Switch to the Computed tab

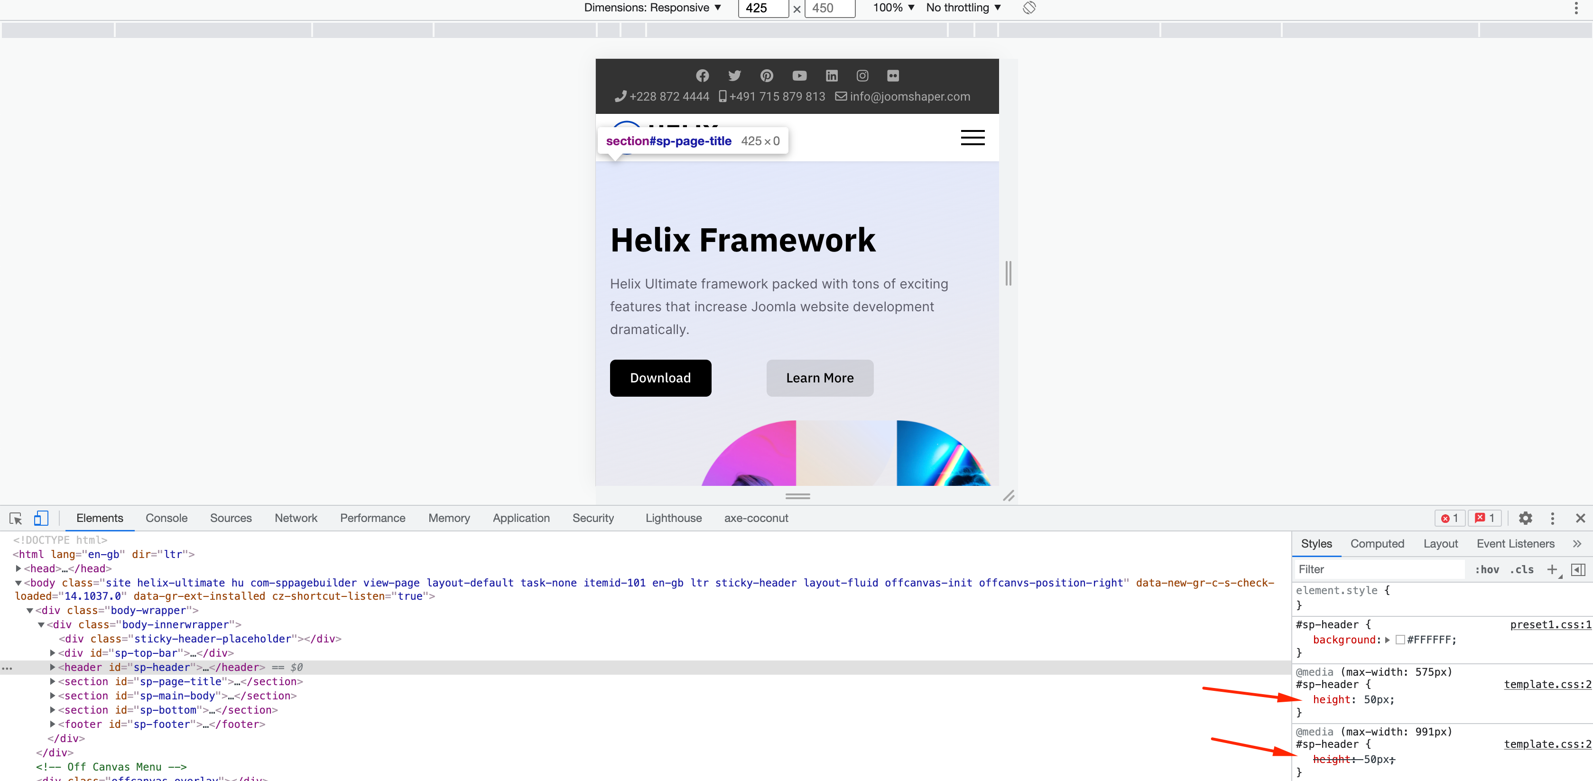click(x=1377, y=544)
